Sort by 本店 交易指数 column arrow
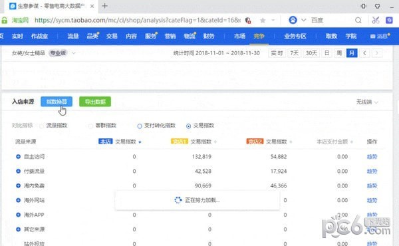The height and width of the screenshot is (246, 399). point(140,142)
